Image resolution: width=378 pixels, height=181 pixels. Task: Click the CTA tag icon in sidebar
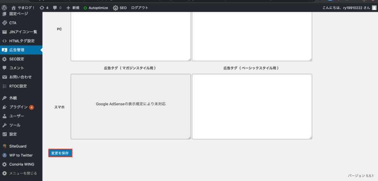pyautogui.click(x=4, y=23)
